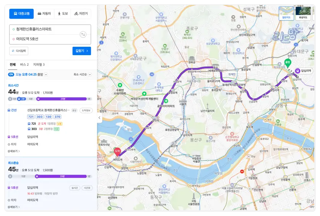The height and width of the screenshot is (216, 320).
Task: Click the 인왕산 mountain marker
Action: coord(165,46)
